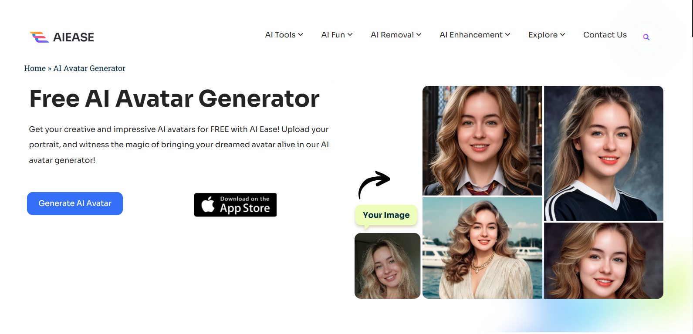Click the yacht harbor avatar thumbnail
This screenshot has width=693, height=334.
click(x=482, y=248)
